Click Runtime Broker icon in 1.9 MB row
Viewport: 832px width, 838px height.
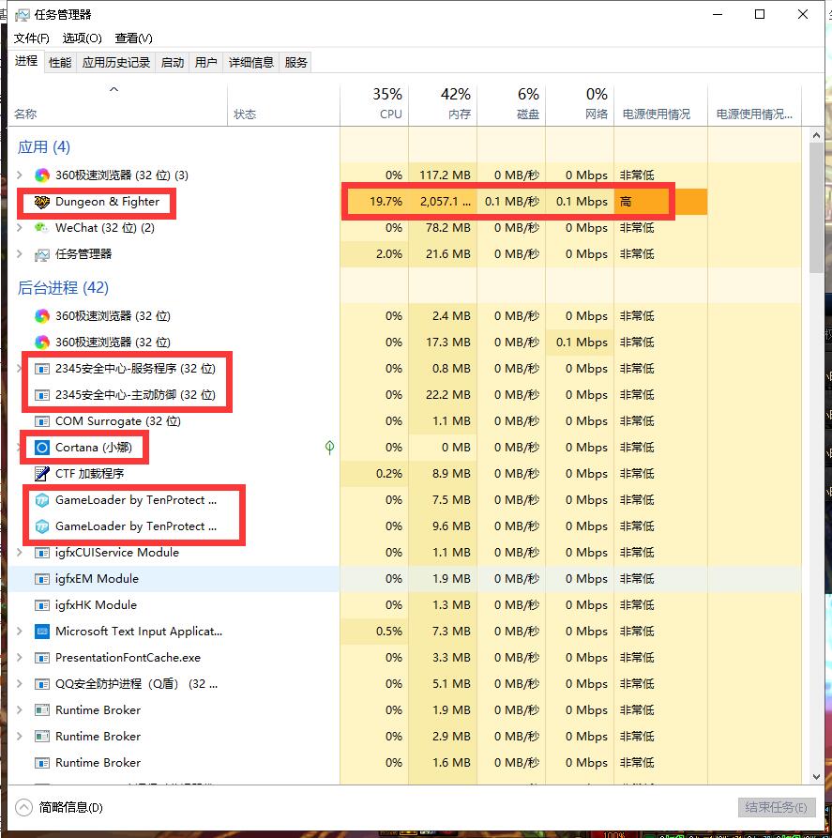click(x=41, y=710)
